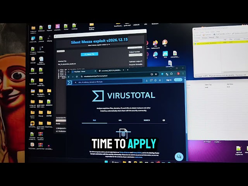This screenshot has width=248, height=186.
Task: Click the Physical memory status bar entry
Action: (x=222, y=76)
